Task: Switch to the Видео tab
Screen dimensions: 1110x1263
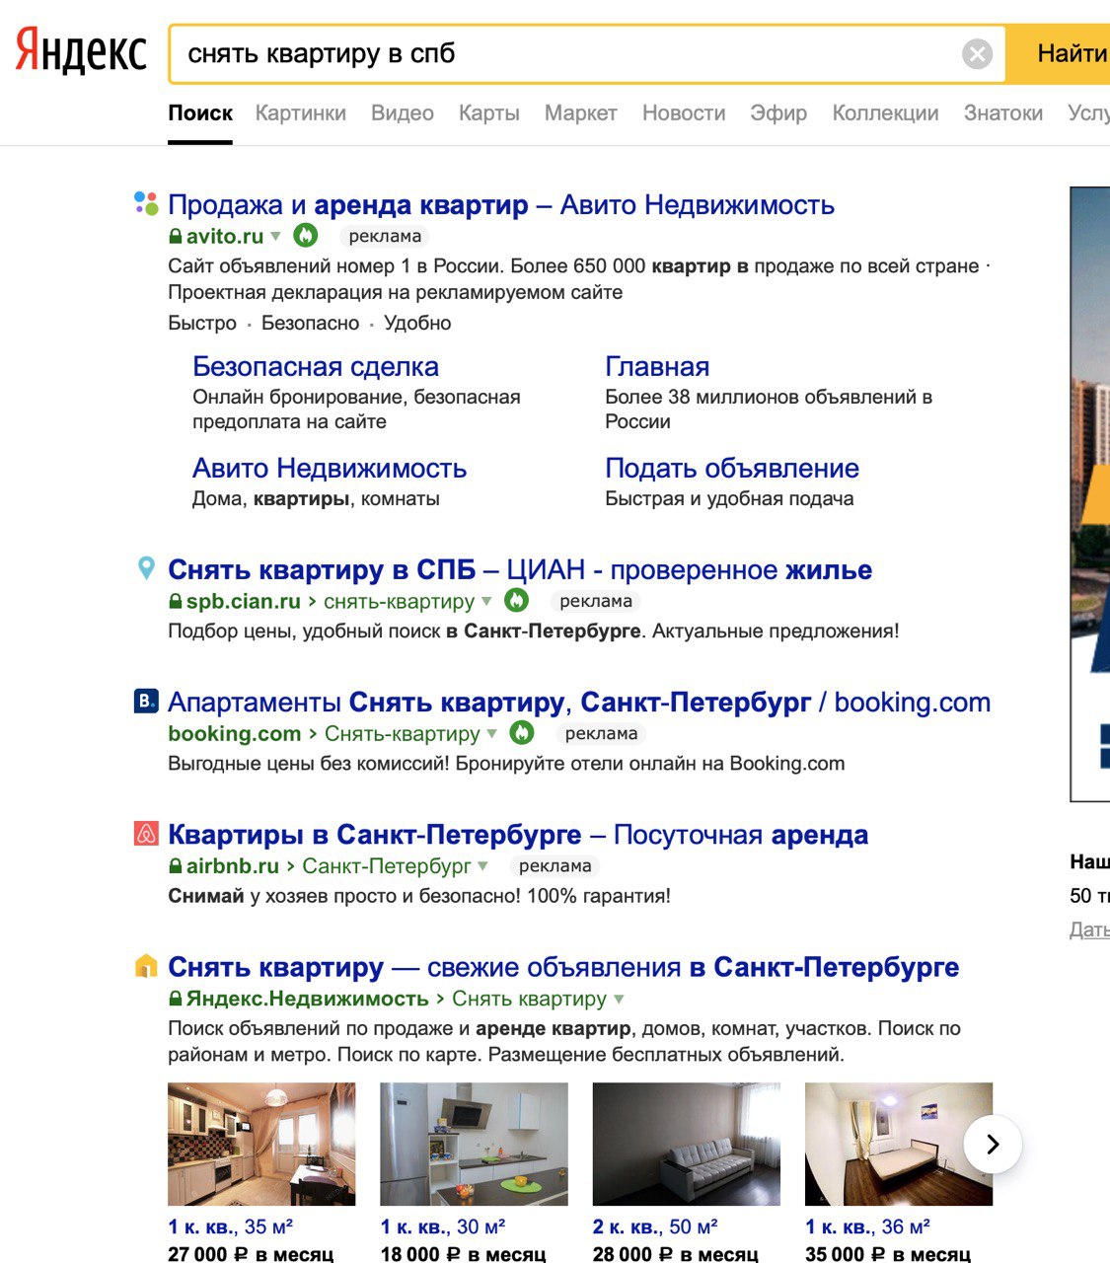Action: pyautogui.click(x=403, y=113)
